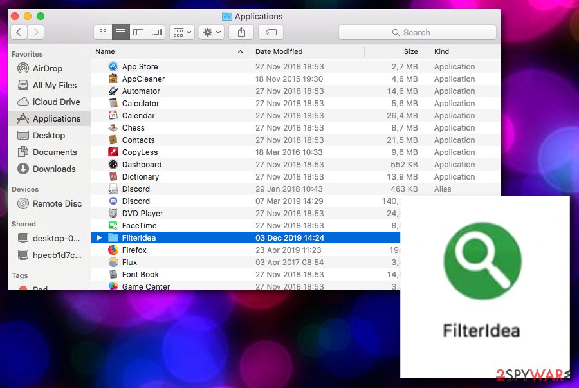
Task: Expand the FilterIdea folder disclosure triangle
Action: pyautogui.click(x=99, y=237)
